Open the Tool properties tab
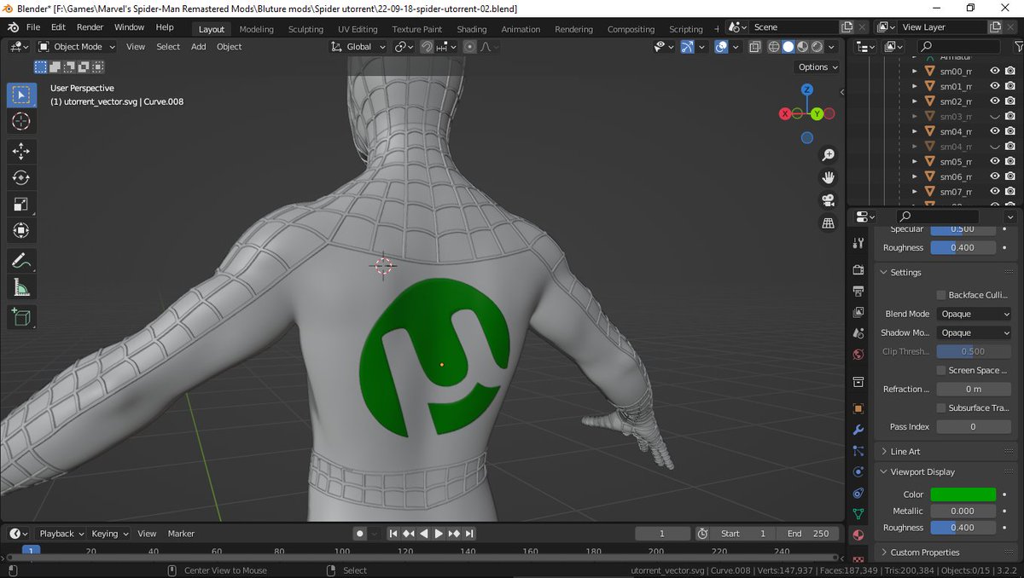Viewport: 1024px width, 578px height. [x=858, y=244]
